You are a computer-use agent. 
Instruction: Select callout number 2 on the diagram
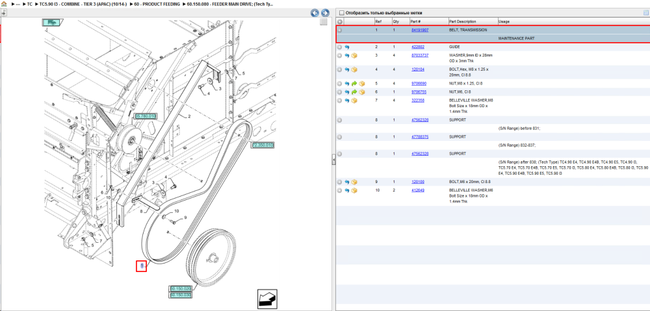(x=189, y=117)
